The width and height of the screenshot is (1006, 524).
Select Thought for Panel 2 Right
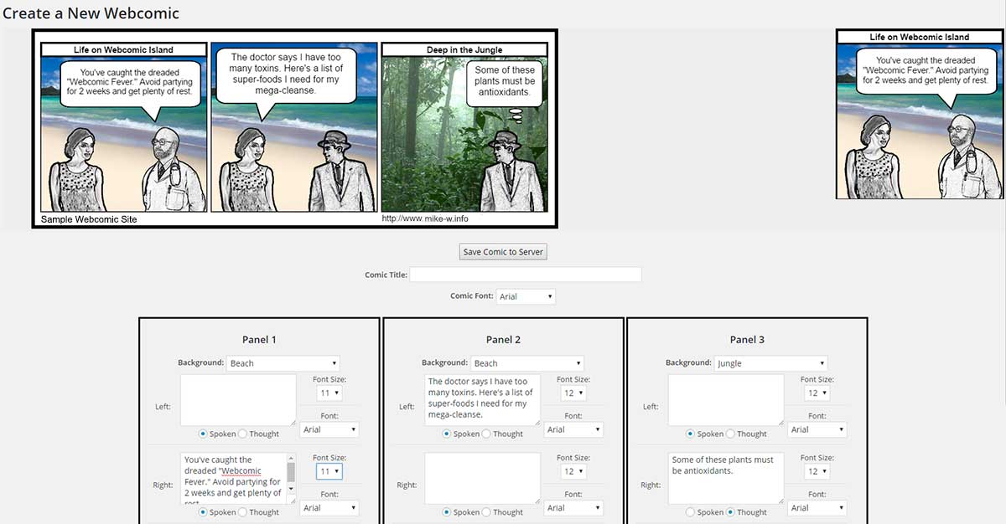tap(487, 512)
